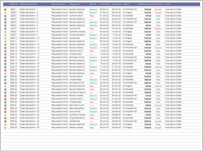
Task: Select the Priority column header
Action: coord(93,4)
